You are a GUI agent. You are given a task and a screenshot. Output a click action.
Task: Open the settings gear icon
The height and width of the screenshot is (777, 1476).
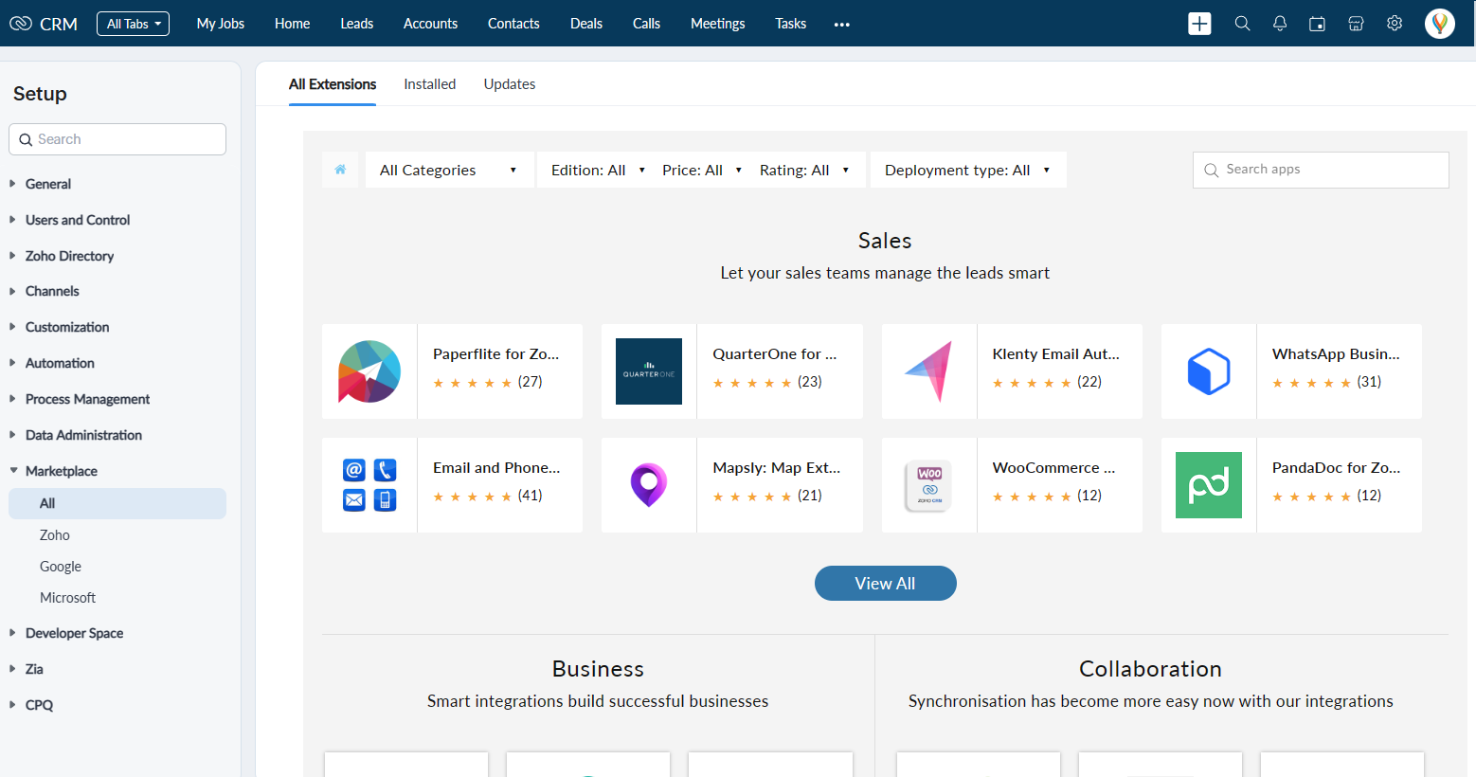[x=1395, y=24]
